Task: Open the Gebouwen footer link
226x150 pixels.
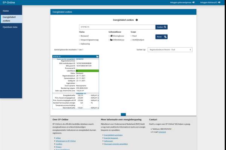Action: click(x=108, y=141)
